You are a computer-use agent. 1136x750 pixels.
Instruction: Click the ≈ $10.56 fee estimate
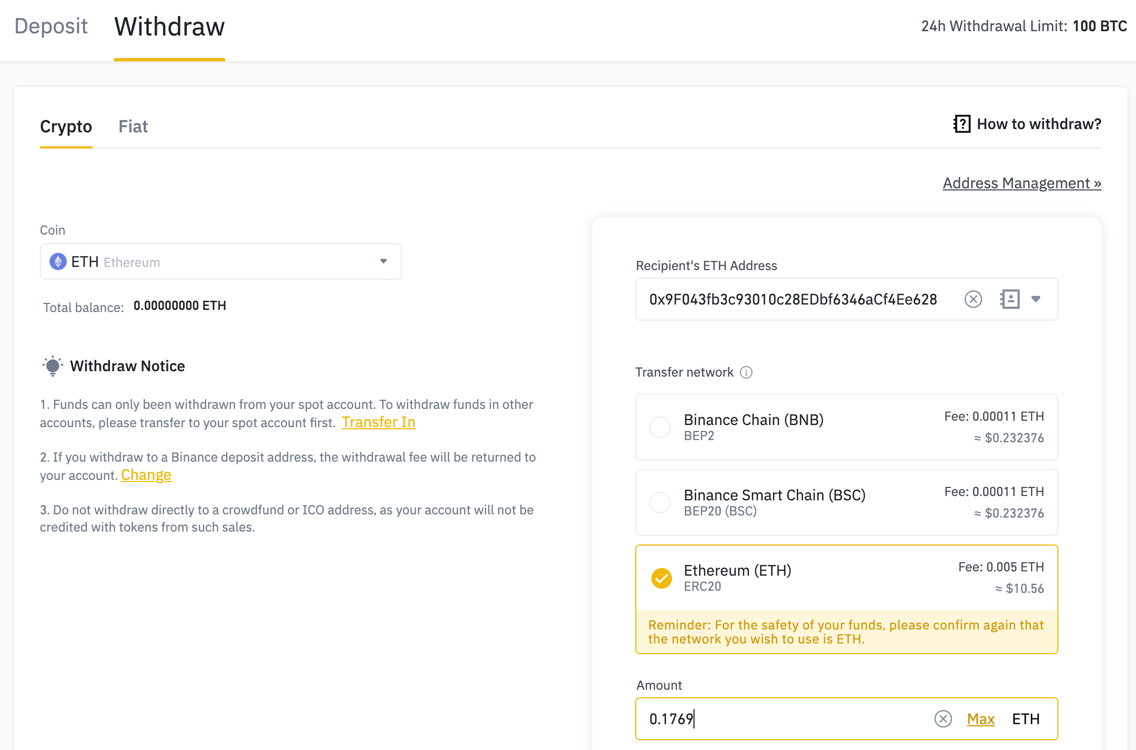pos(1019,589)
